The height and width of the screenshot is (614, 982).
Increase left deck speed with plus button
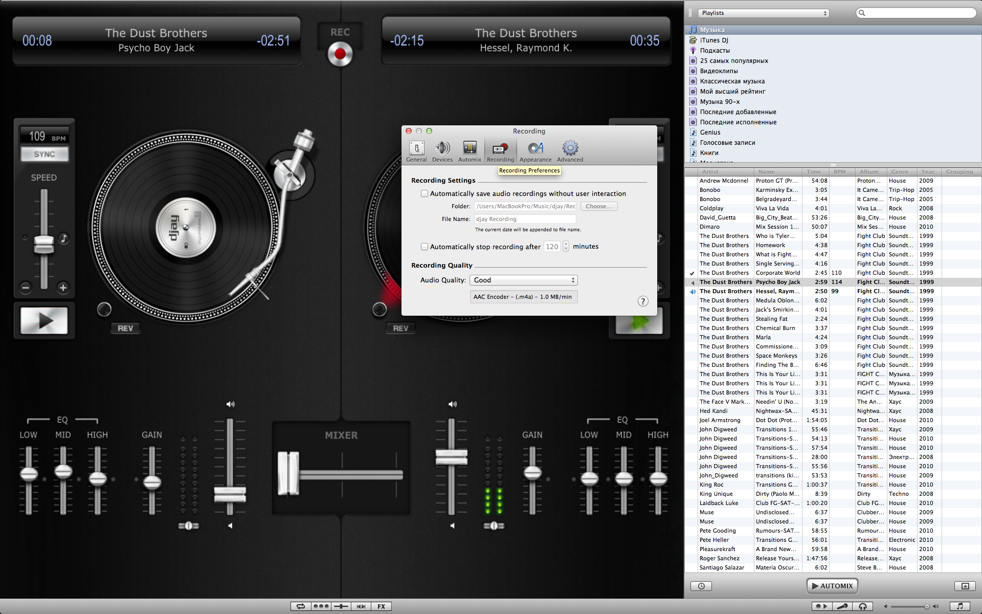[63, 288]
